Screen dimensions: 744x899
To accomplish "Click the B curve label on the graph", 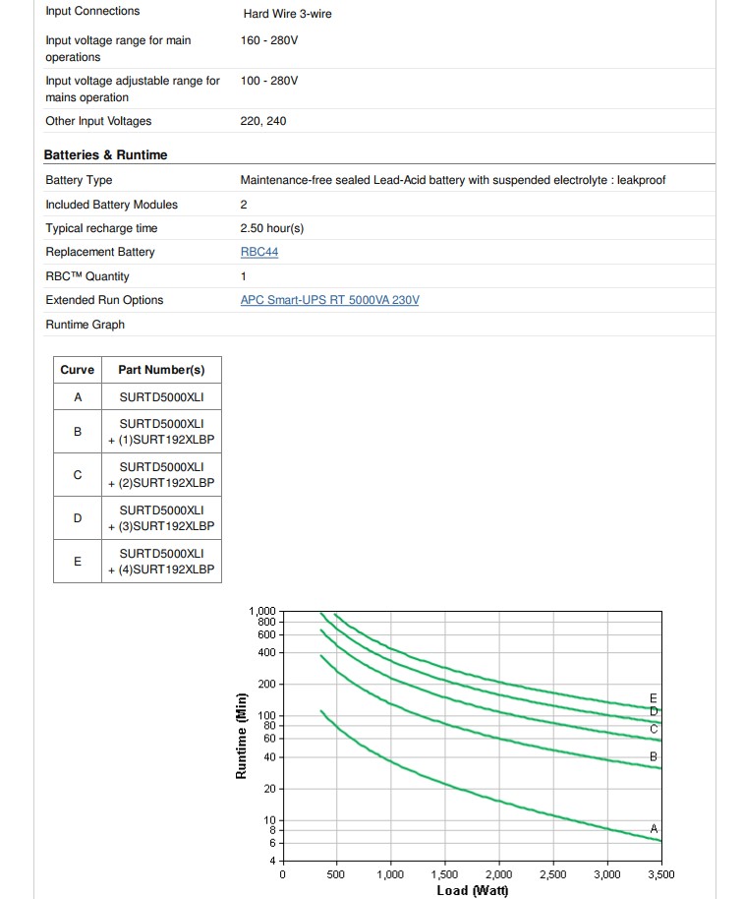I will pyautogui.click(x=654, y=756).
